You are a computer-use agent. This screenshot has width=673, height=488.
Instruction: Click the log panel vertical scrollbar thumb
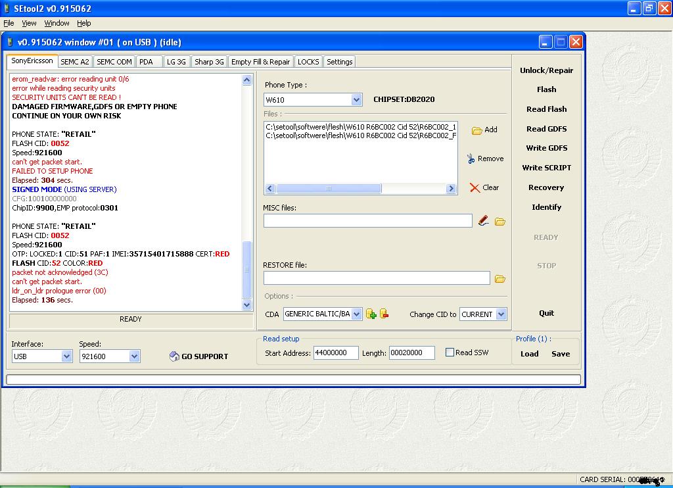pyautogui.click(x=247, y=270)
